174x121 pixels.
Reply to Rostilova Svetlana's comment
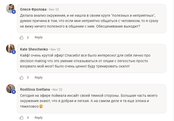click(x=38, y=118)
